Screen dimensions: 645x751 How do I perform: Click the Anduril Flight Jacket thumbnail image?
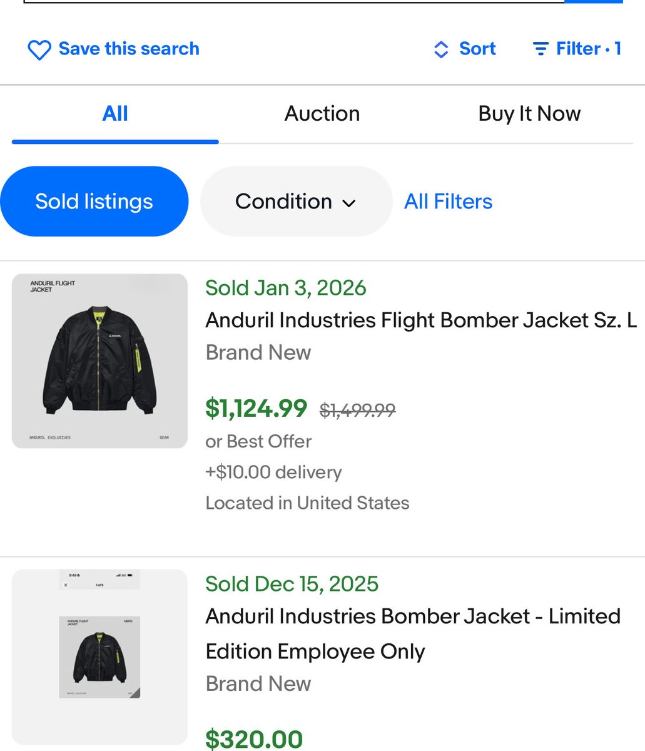(x=99, y=361)
